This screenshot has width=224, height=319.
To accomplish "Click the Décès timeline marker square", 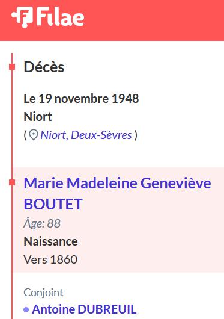I will point(12,67).
